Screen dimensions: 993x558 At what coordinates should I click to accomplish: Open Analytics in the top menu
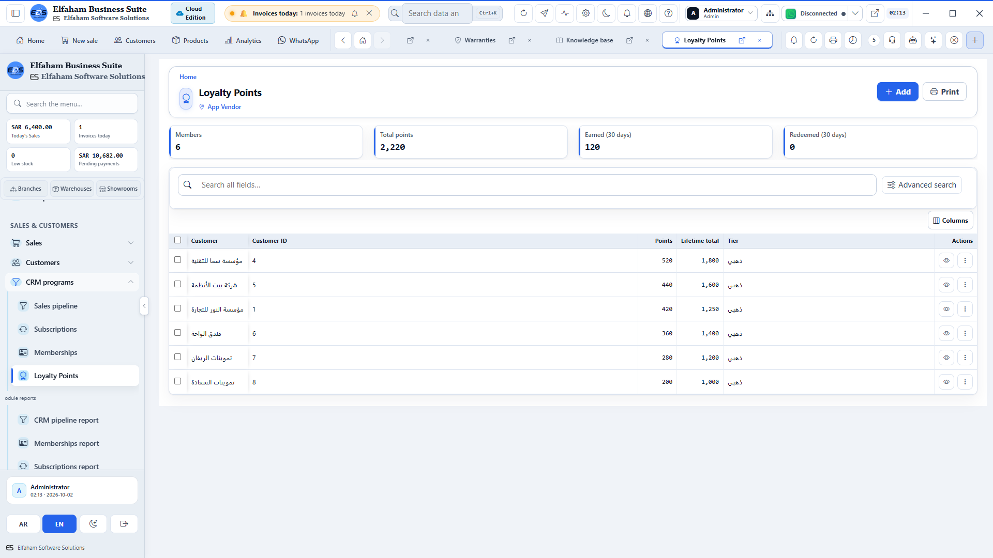pyautogui.click(x=243, y=40)
